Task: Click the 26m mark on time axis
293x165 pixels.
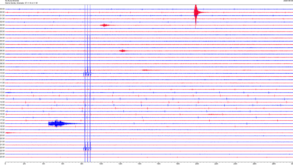Action: [255, 164]
